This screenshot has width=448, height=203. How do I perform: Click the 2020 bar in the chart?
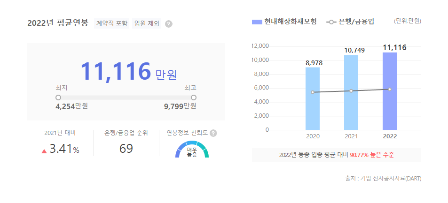click(313, 98)
